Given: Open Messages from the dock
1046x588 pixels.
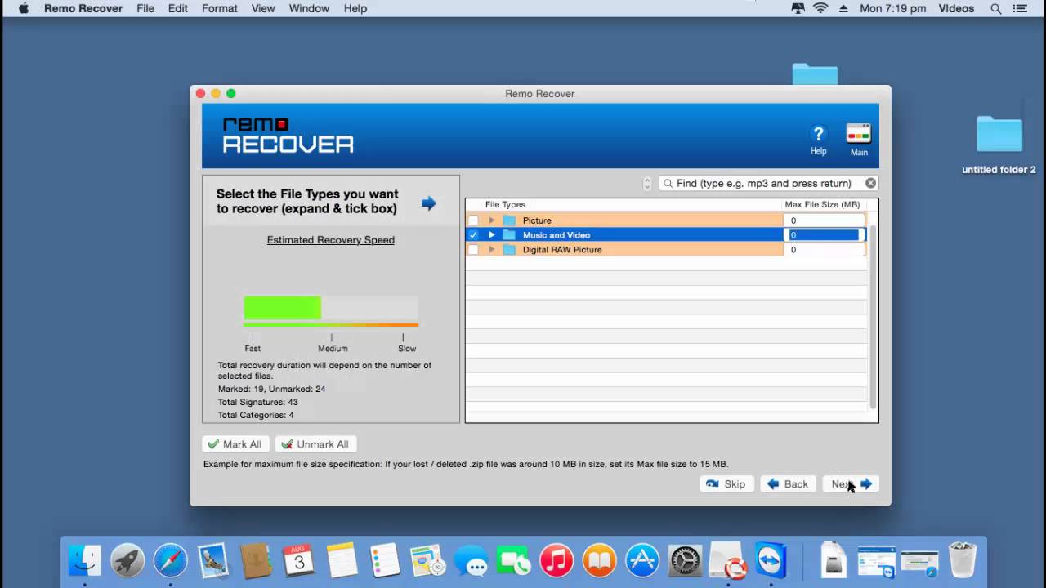Looking at the screenshot, I should (471, 560).
